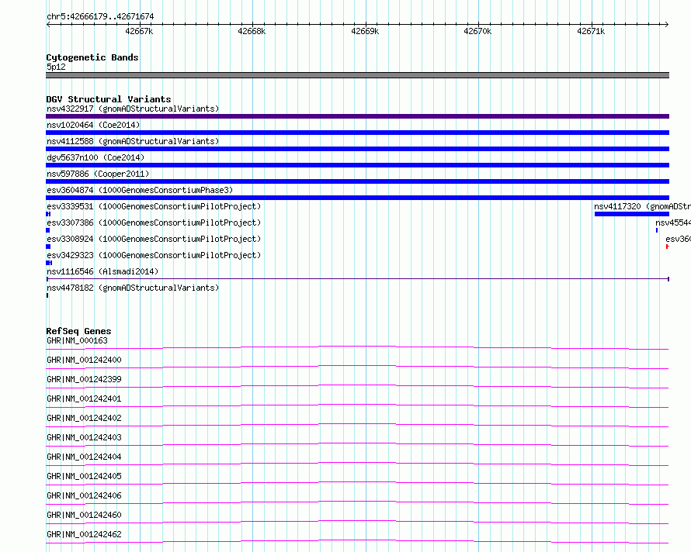
Task: Open variant esv3604874 label
Action: click(140, 190)
